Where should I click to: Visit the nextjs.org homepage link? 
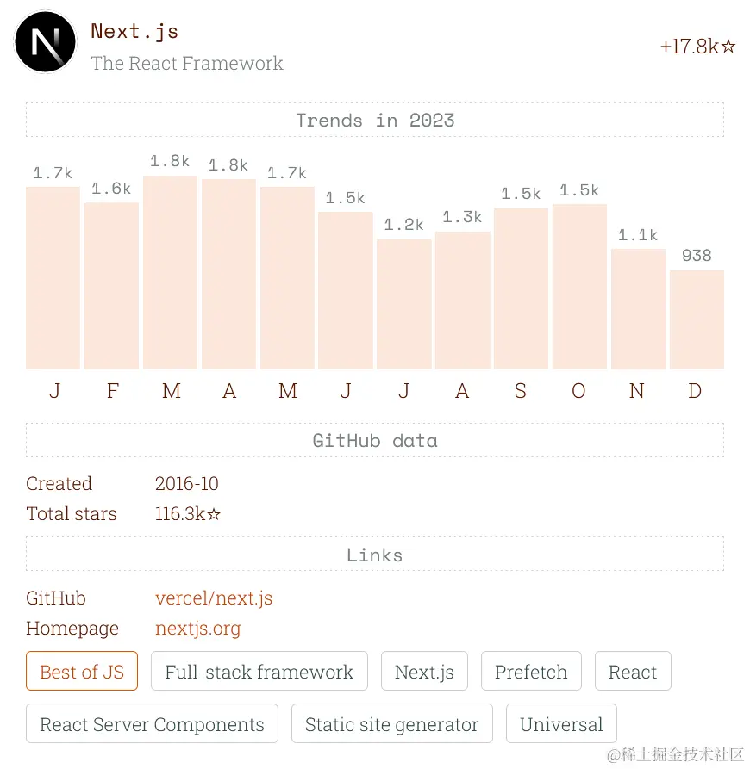coord(197,629)
